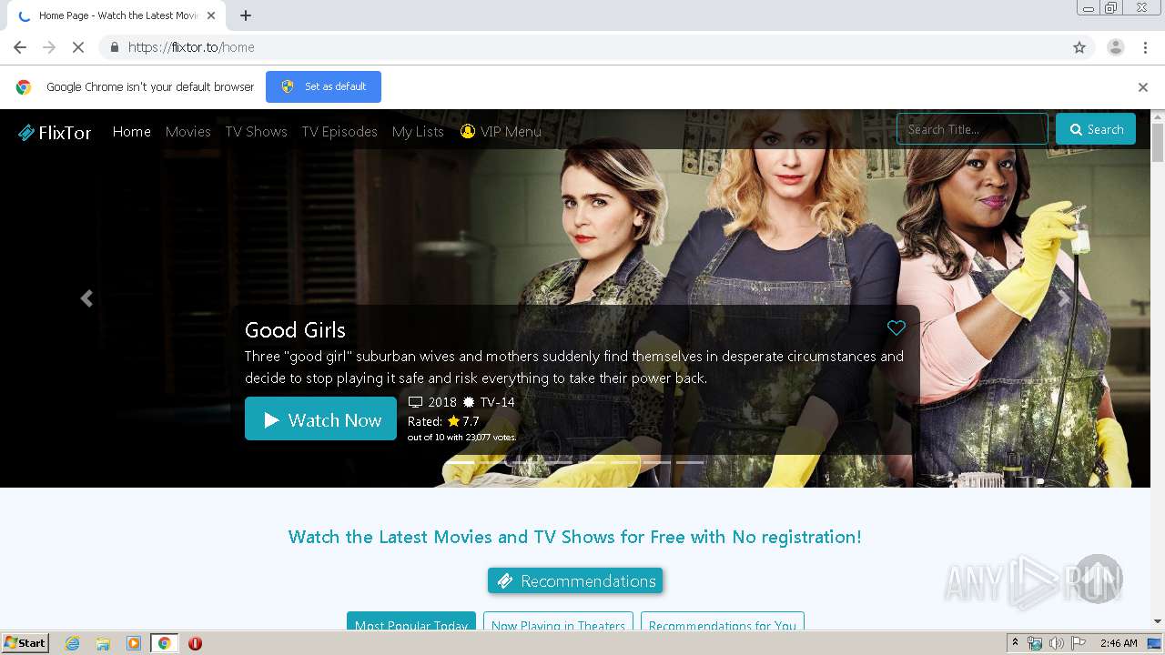Open the TV Episodes section
The height and width of the screenshot is (655, 1165).
[x=339, y=131]
